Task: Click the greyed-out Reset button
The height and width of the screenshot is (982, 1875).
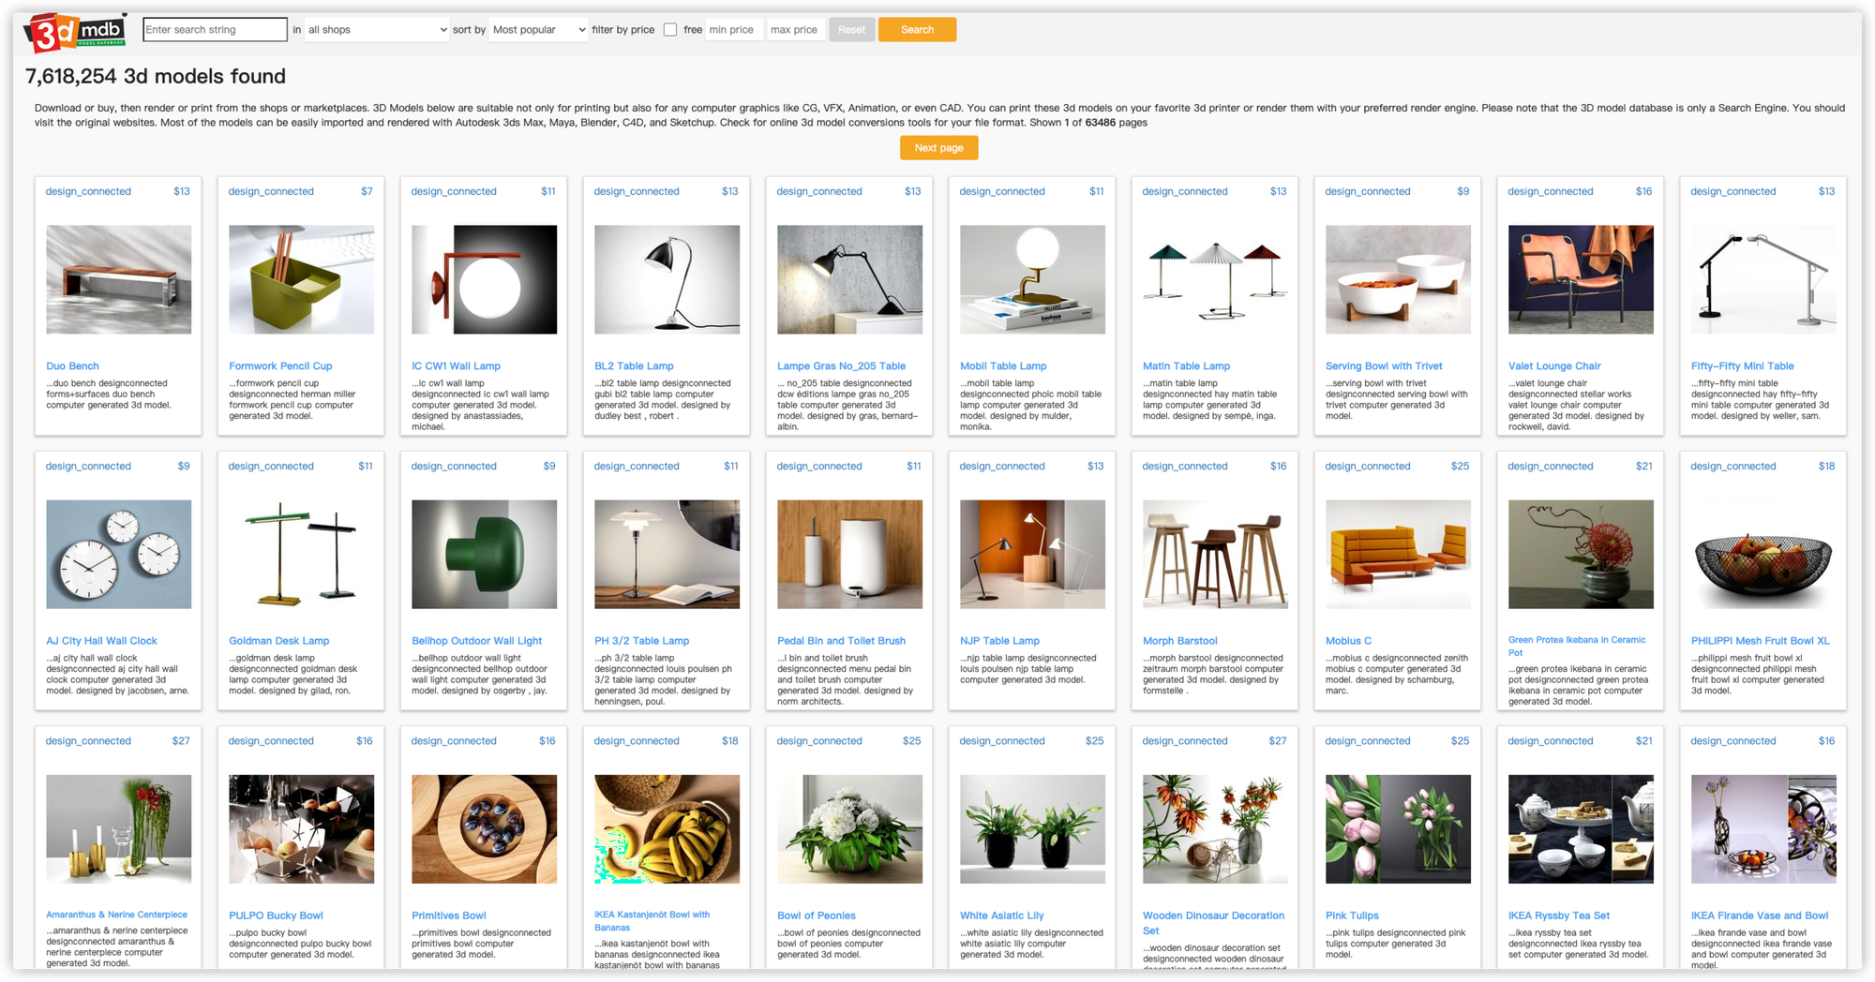Action: pyautogui.click(x=851, y=29)
